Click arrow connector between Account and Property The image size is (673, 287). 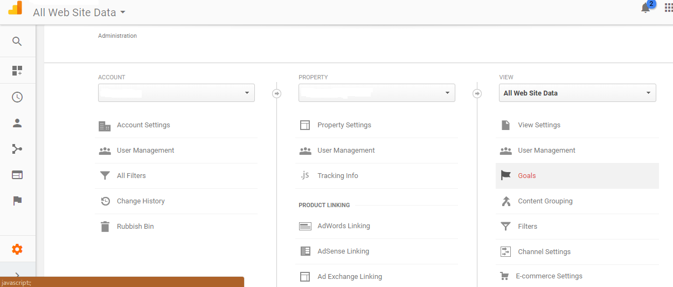tap(276, 93)
